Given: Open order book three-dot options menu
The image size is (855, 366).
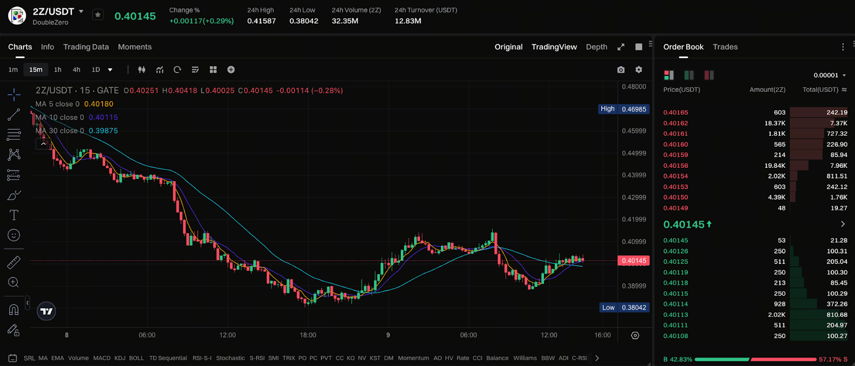Looking at the screenshot, I should pos(843,47).
